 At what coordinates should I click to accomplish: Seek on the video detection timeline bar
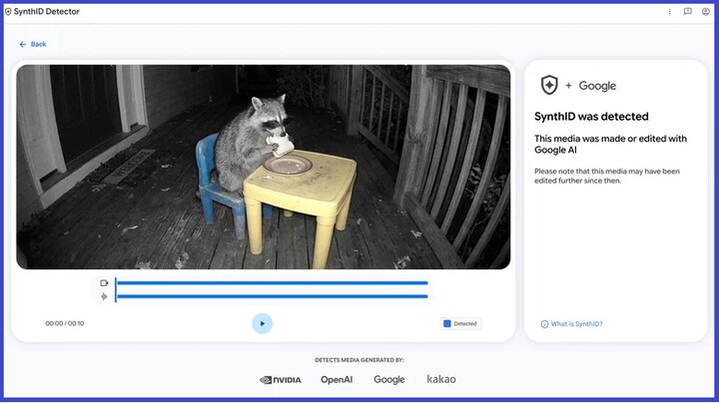tap(273, 283)
